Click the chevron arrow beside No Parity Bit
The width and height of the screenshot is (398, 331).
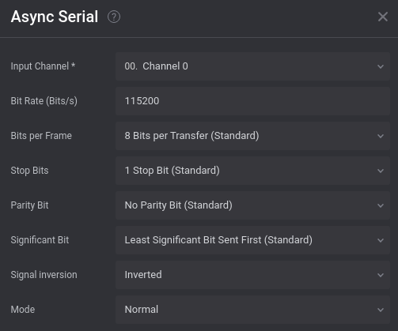coord(381,205)
